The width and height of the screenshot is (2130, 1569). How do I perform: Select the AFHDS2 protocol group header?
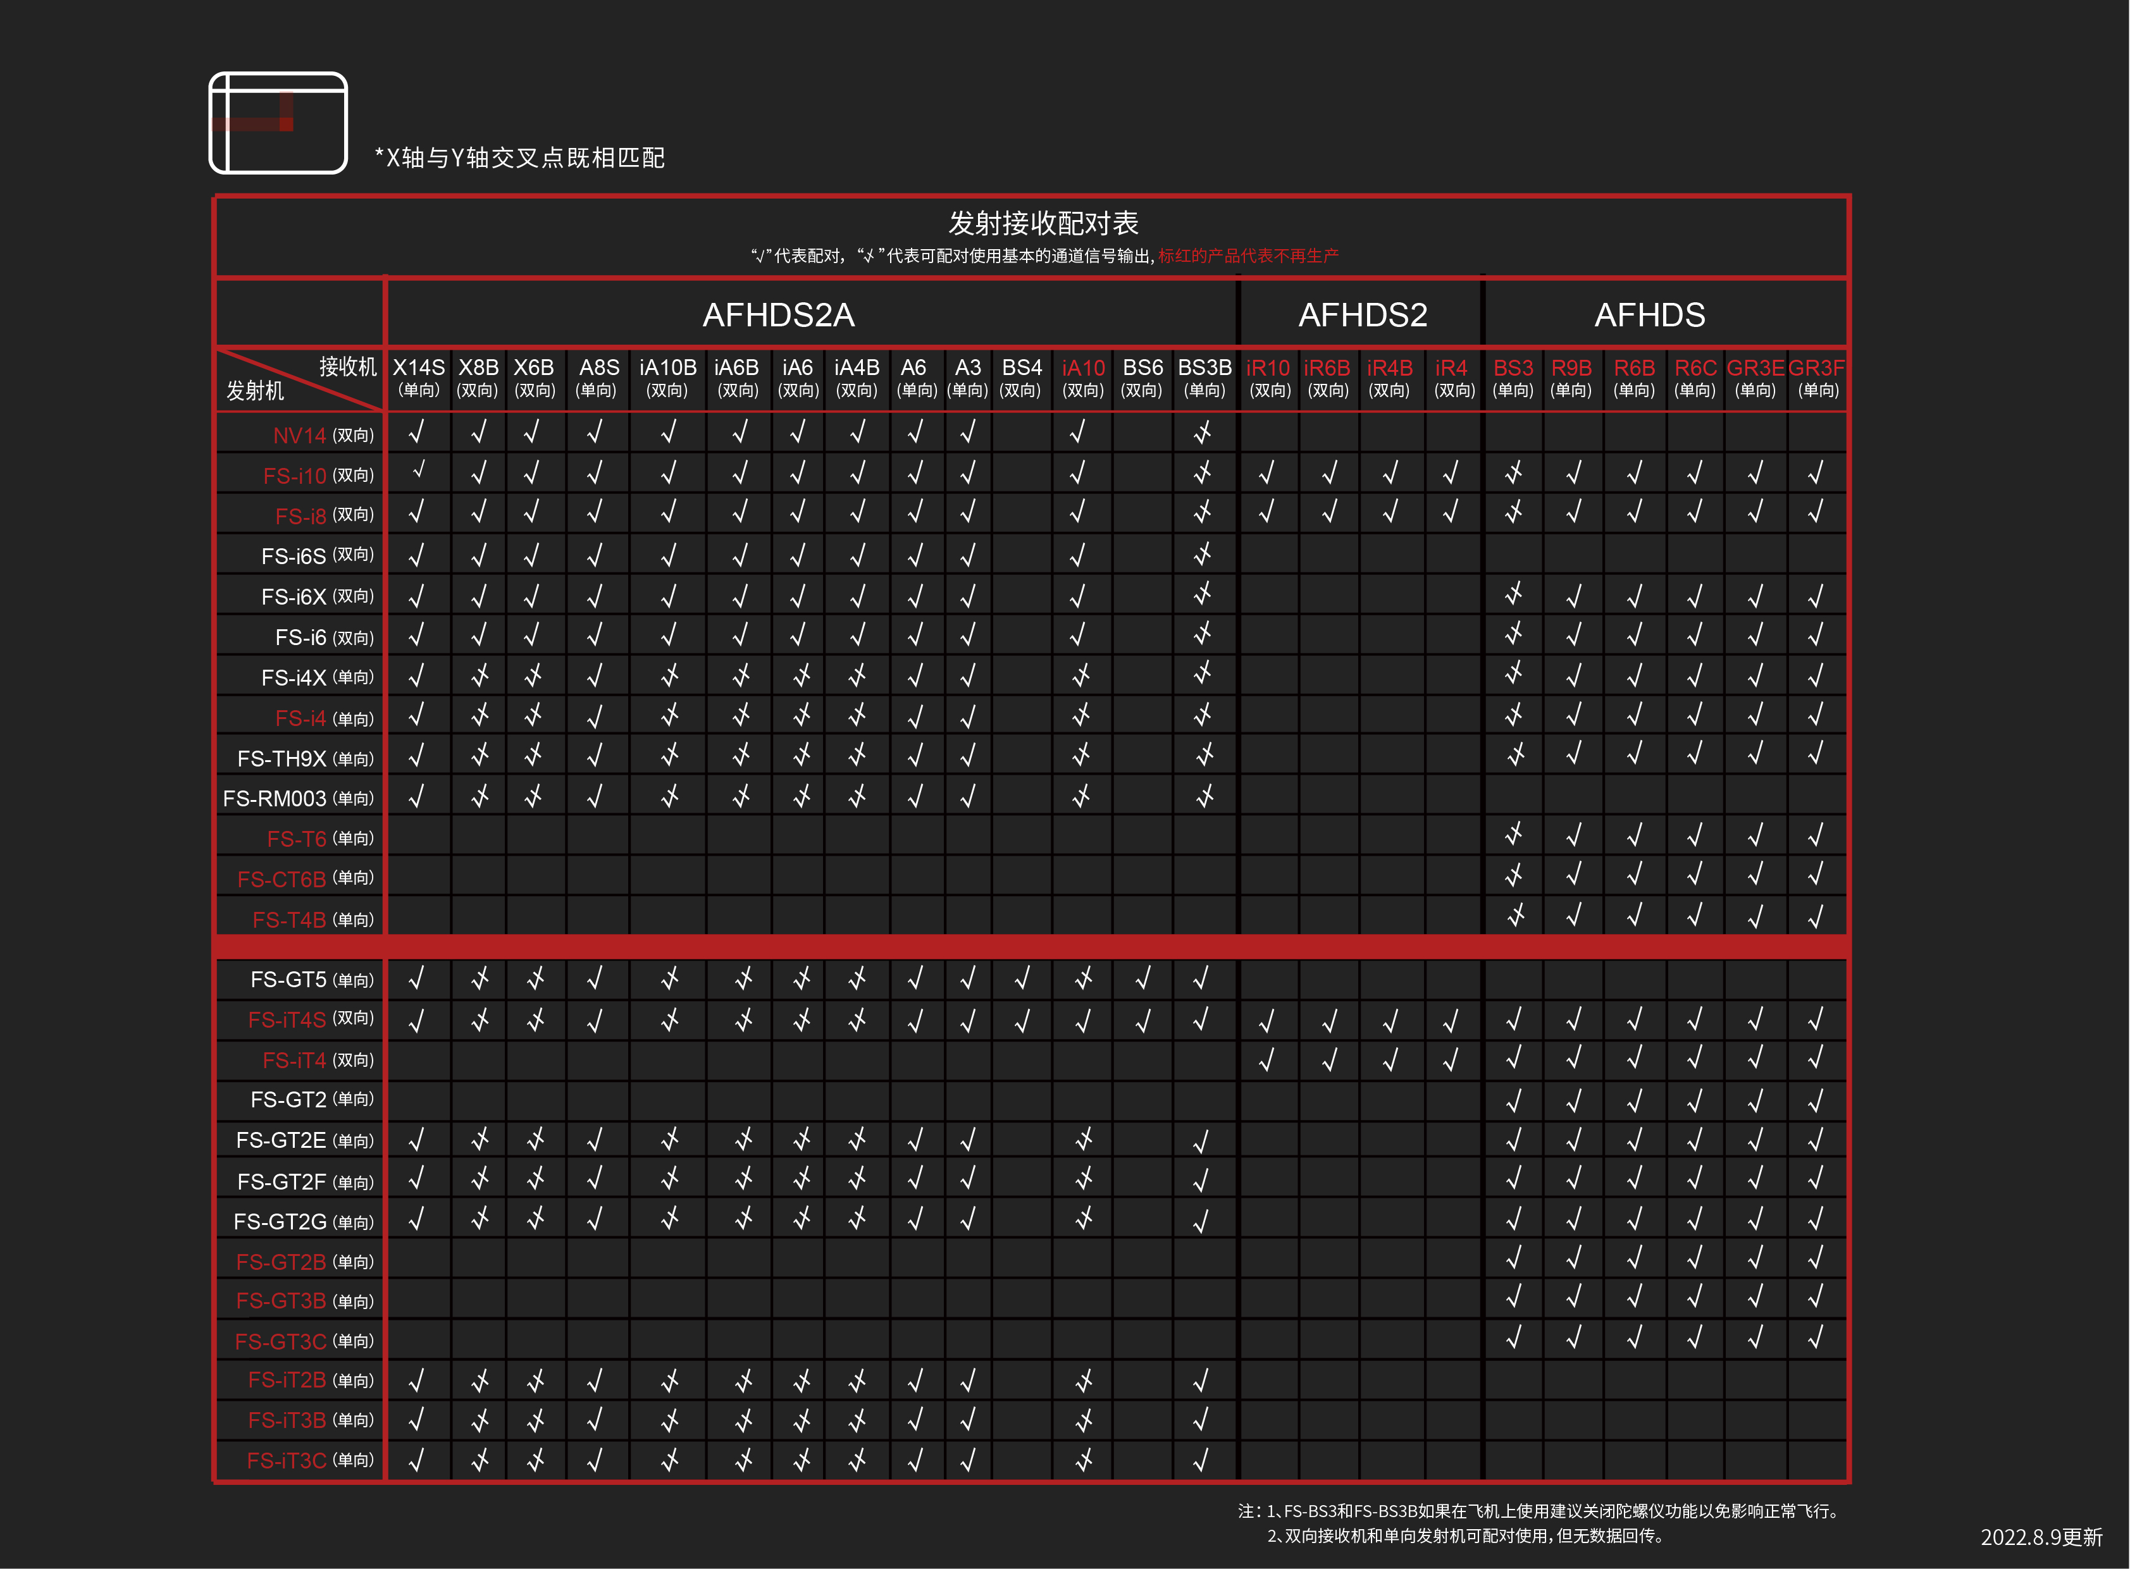click(1363, 316)
